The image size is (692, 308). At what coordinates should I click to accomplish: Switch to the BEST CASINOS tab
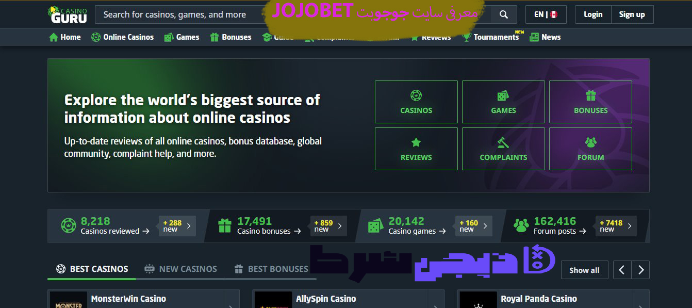(x=92, y=269)
